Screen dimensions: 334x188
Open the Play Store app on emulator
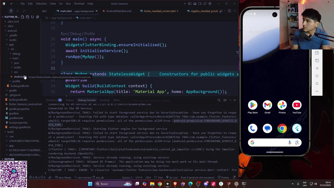click(x=253, y=105)
